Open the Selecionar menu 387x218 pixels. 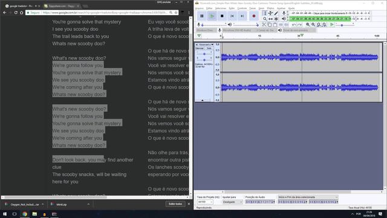click(221, 8)
